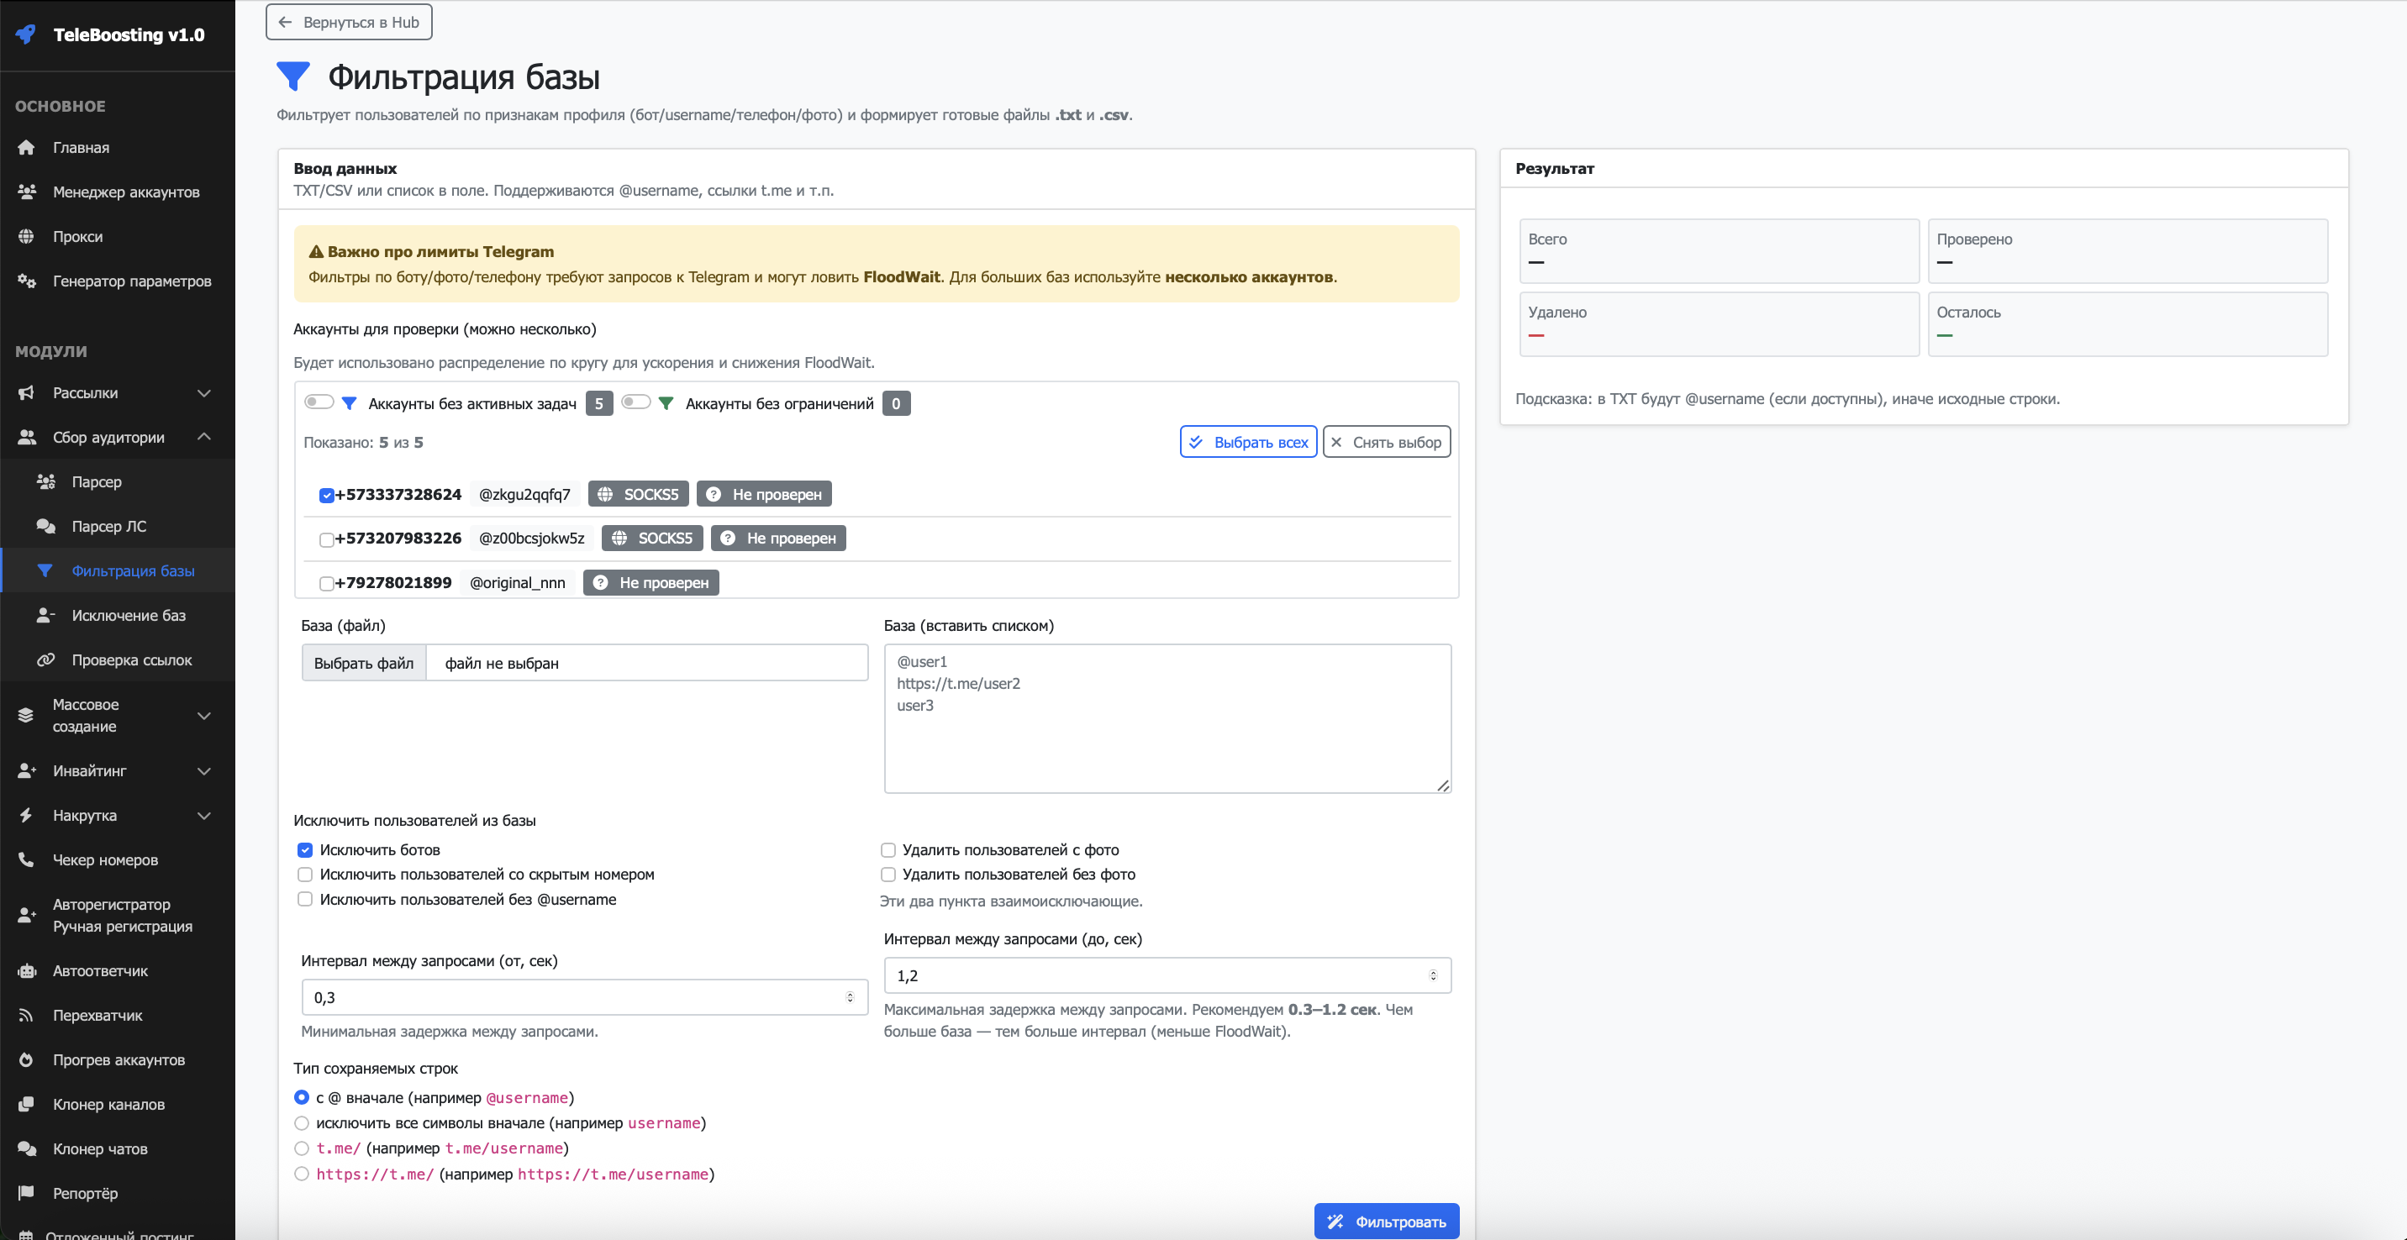Click the Чекер номеров phone icon

click(26, 860)
